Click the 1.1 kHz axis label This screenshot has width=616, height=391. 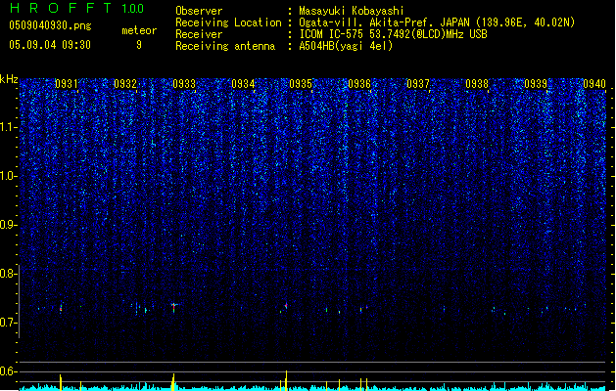click(x=8, y=127)
